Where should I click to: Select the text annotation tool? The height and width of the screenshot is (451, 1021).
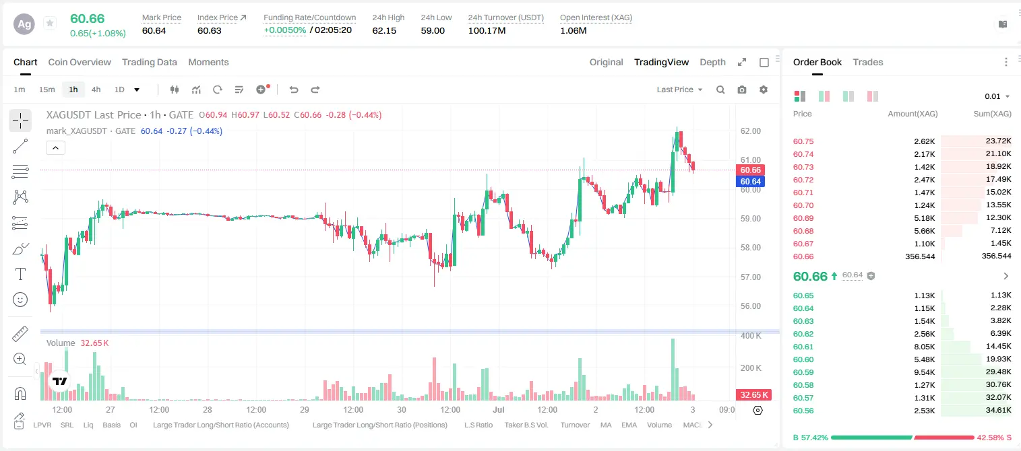tap(20, 274)
